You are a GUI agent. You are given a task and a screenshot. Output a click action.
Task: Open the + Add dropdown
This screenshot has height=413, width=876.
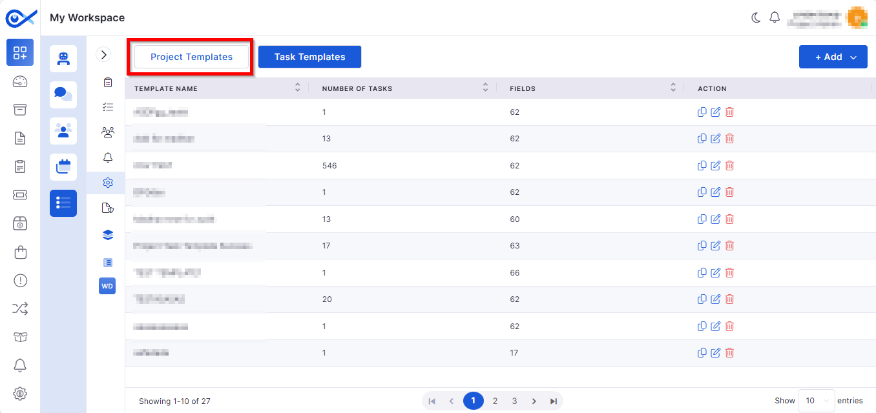tap(833, 57)
